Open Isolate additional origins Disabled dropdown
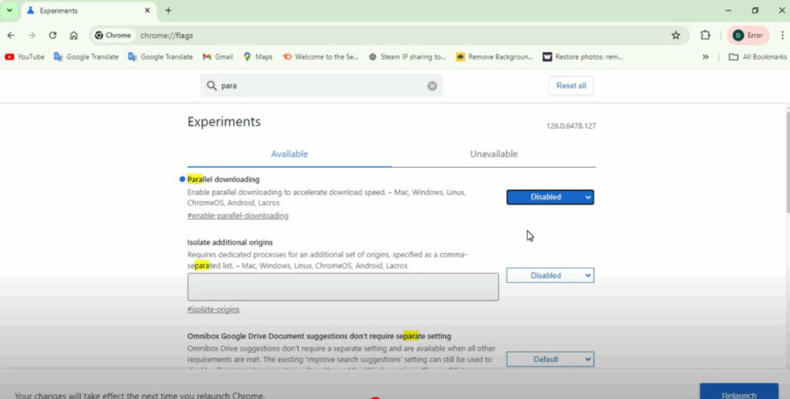Viewport: 790px width, 399px height. (549, 276)
